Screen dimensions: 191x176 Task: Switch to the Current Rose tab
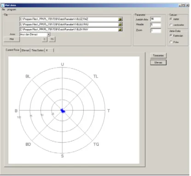coord(12,50)
